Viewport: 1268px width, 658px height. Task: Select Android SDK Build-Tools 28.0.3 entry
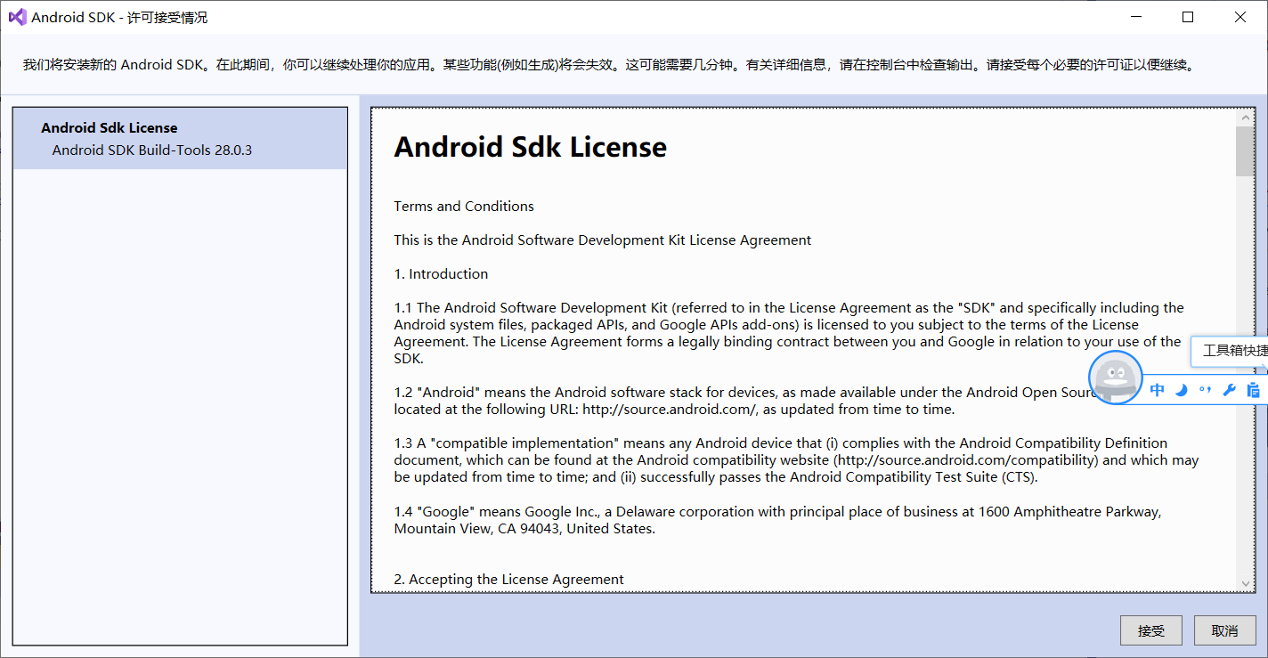click(x=152, y=150)
